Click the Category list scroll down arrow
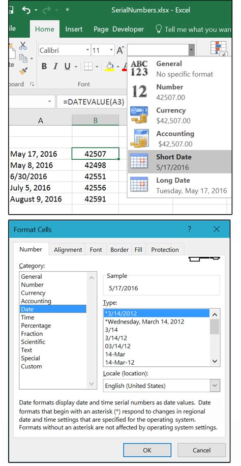 92,384
